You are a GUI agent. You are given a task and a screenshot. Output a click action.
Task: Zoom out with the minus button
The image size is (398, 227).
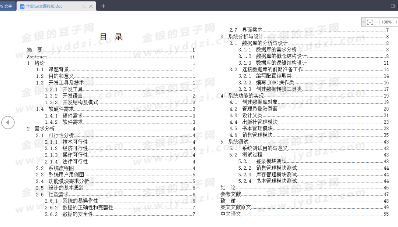click(377, 22)
